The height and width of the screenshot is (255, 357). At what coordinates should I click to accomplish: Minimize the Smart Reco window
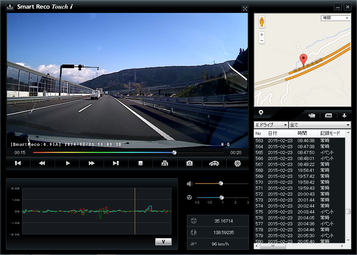coord(338,7)
